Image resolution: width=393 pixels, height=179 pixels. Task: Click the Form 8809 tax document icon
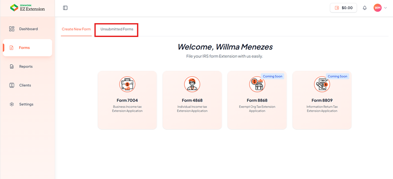[322, 84]
